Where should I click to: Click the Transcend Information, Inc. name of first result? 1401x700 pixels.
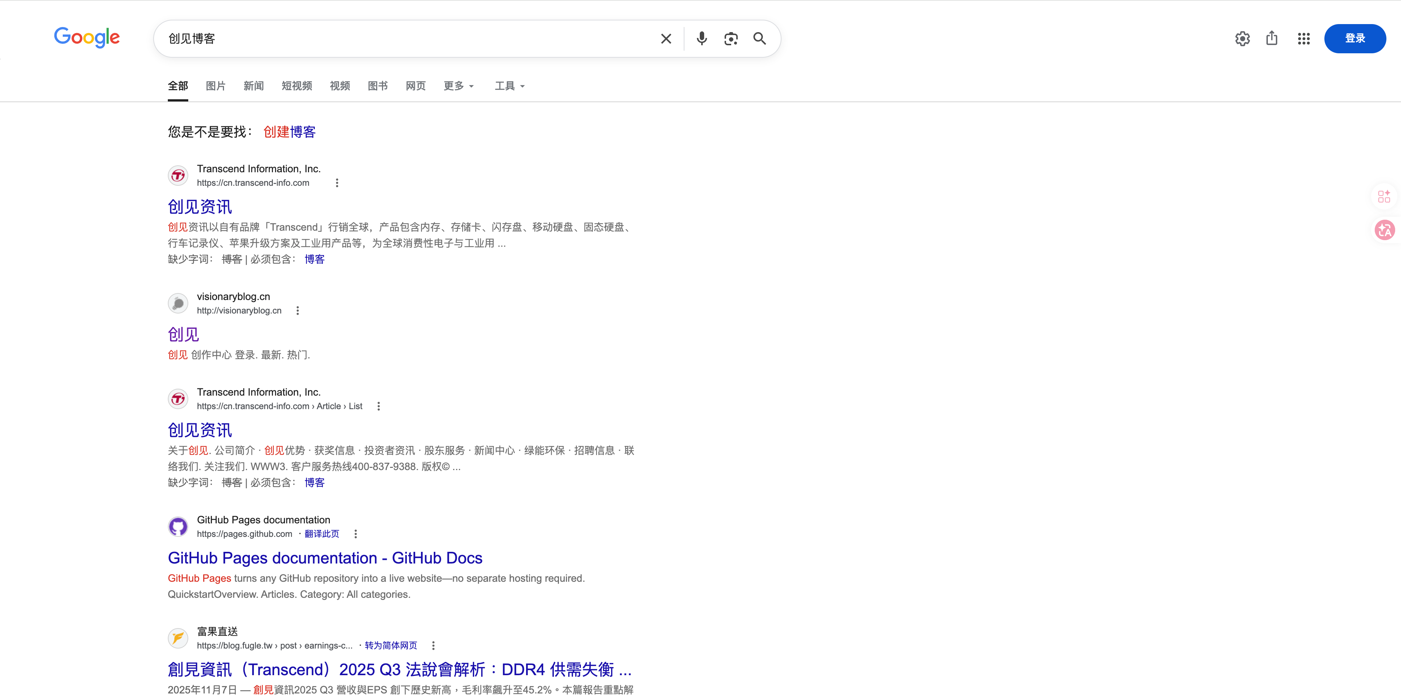point(259,169)
